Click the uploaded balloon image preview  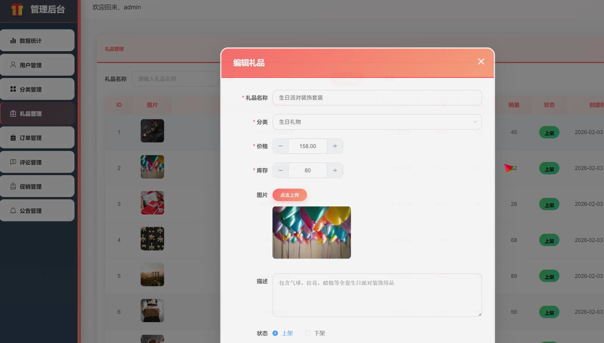click(x=312, y=232)
